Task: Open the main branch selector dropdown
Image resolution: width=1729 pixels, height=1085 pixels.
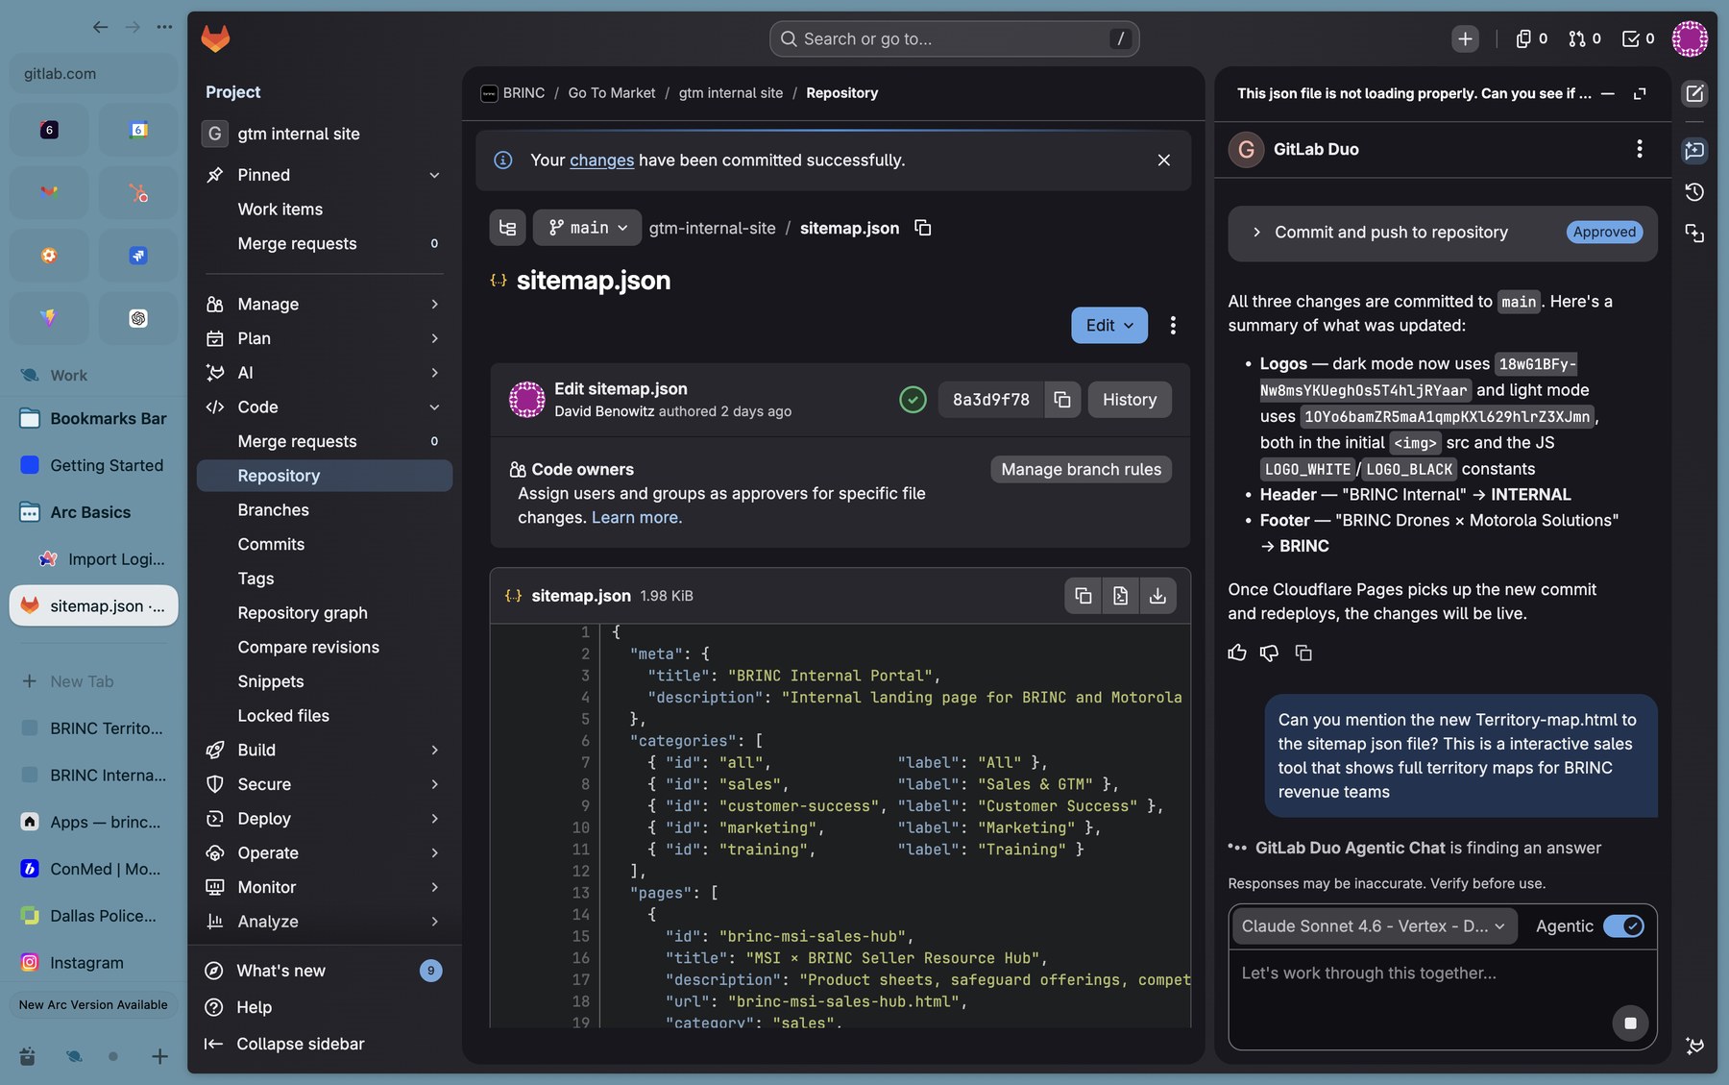Action: pos(587,228)
